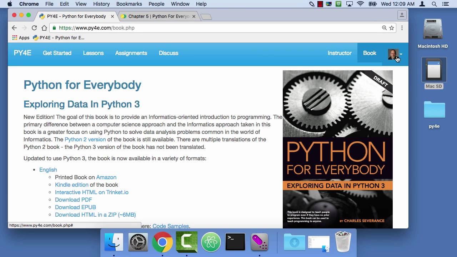Open Notification Center menu icon
457x257 pixels.
click(x=445, y=4)
